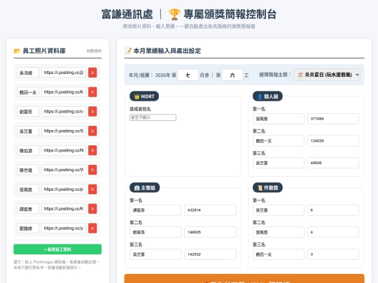
Task: Delete the first employee row (URL ending co/j2)
Action: click(92, 73)
